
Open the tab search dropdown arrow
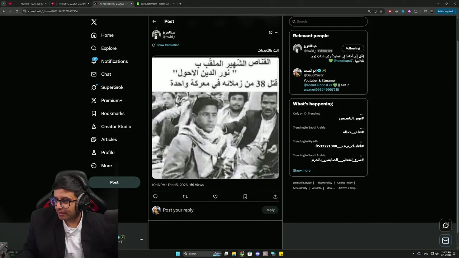pyautogui.click(x=3, y=4)
